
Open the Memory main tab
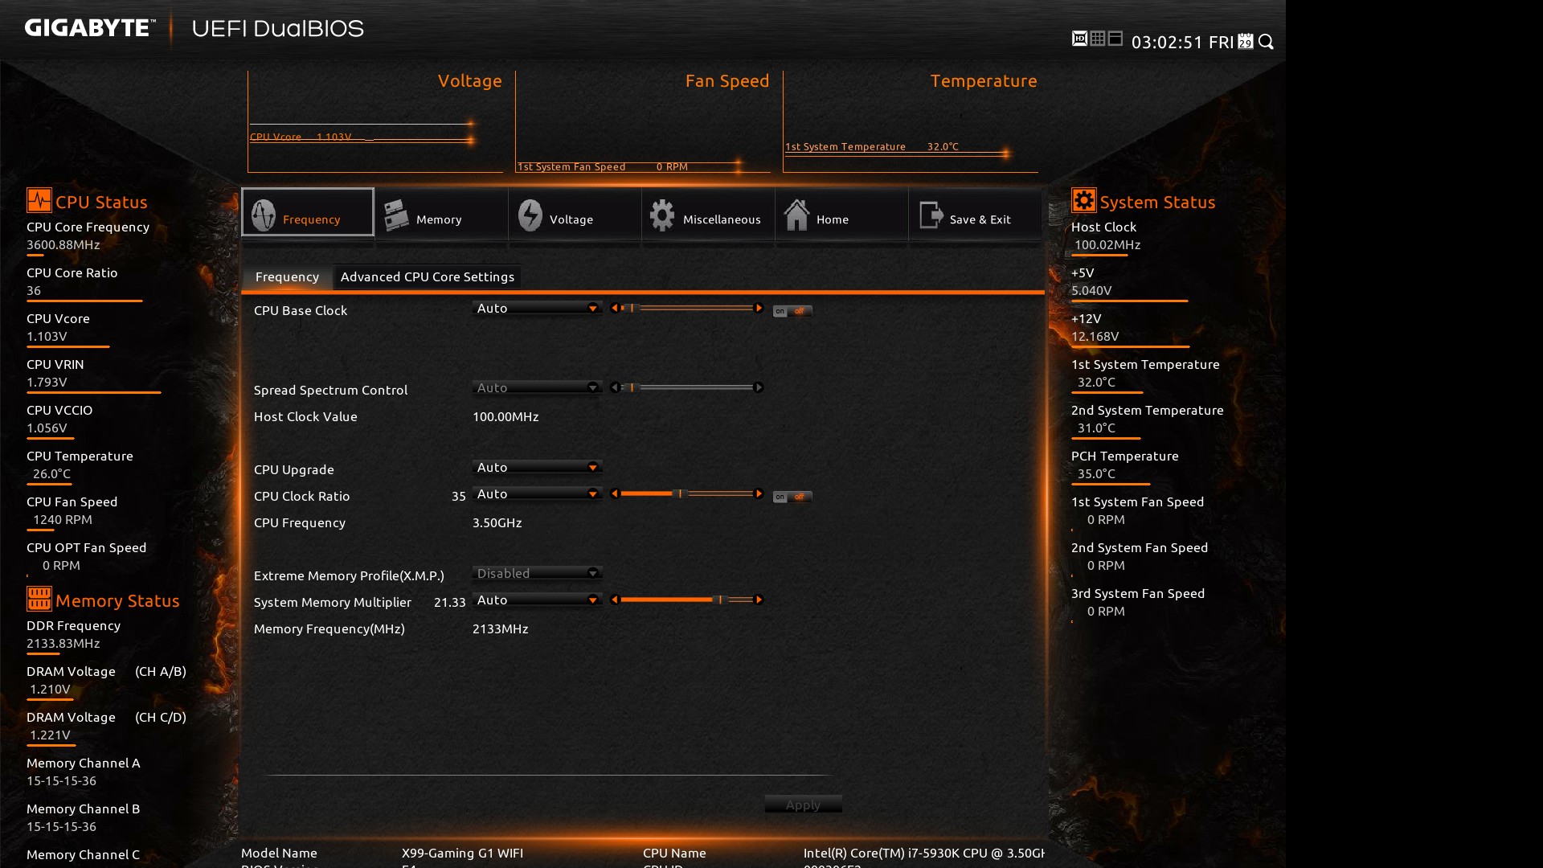[440, 213]
